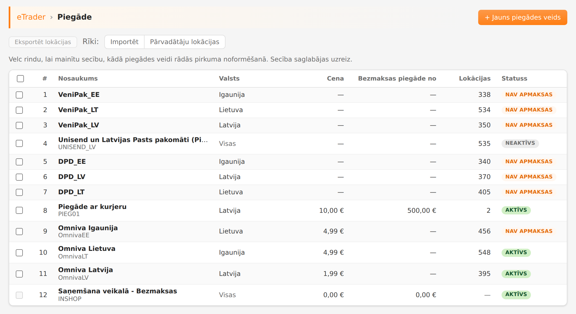Click the Lokācijas column header
Image resolution: width=576 pixels, height=314 pixels.
(475, 79)
